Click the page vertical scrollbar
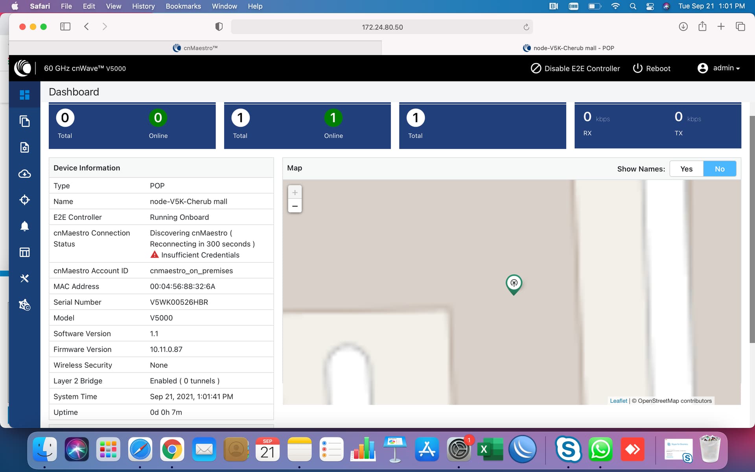This screenshot has width=755, height=472. click(x=752, y=229)
